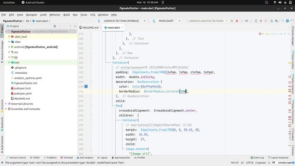Open Flutter Outline right side tab
Viewport: 295px width, 166px height.
coord(293,59)
